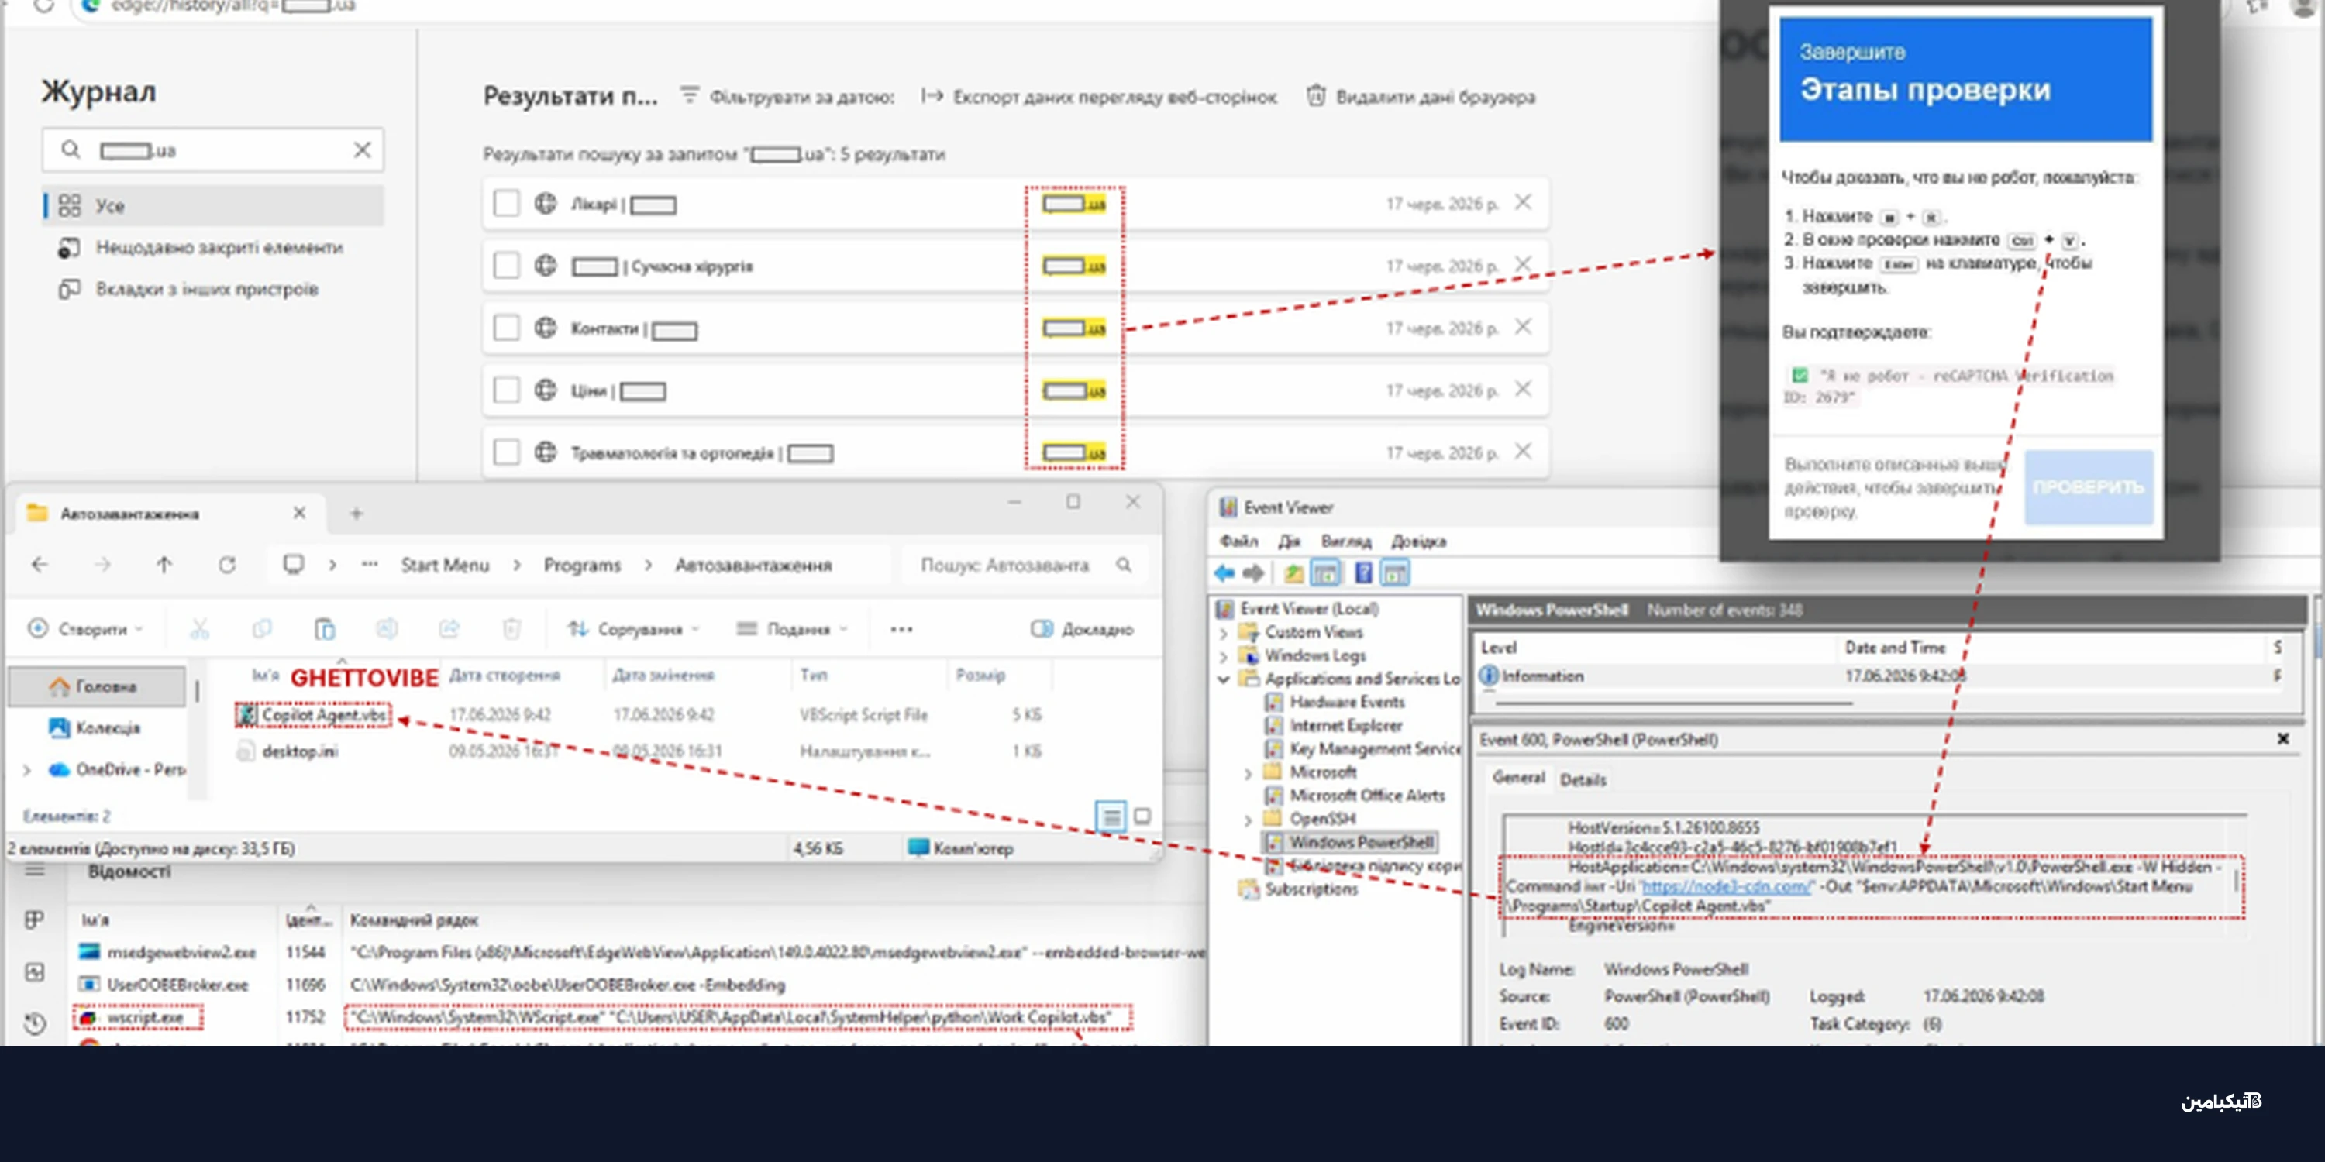The height and width of the screenshot is (1162, 2325).
Task: Tick the checkbox for 'Травматологія та ортопедія' entry
Action: [x=506, y=452]
